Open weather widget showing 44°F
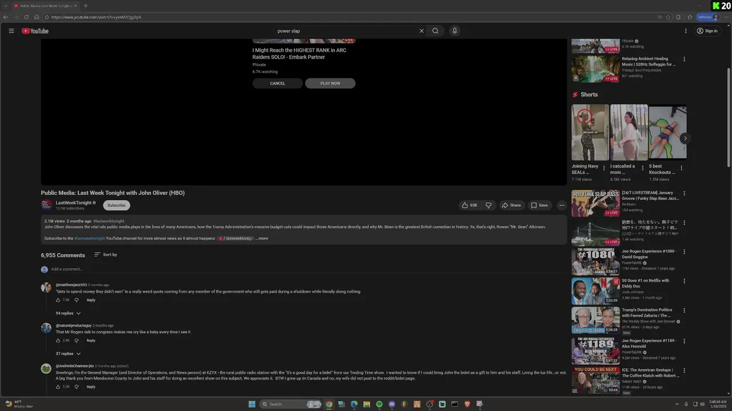This screenshot has width=732, height=411. (x=19, y=404)
